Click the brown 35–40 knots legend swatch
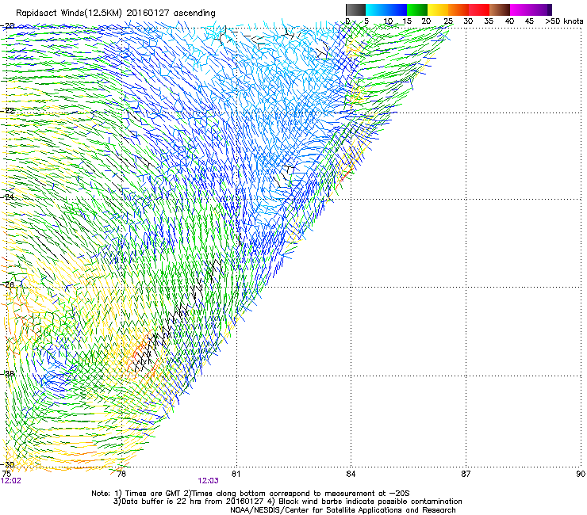The height and width of the screenshot is (515, 587). tap(500, 10)
